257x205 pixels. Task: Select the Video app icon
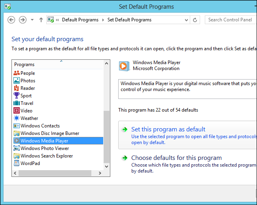click(x=17, y=111)
